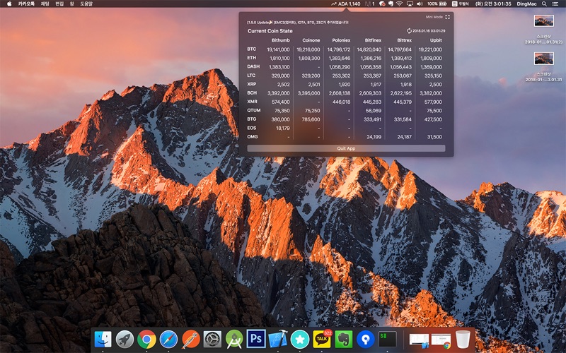Launch Android Studio from the Dock
Viewport: 566px width, 353px height.
pyautogui.click(x=234, y=339)
